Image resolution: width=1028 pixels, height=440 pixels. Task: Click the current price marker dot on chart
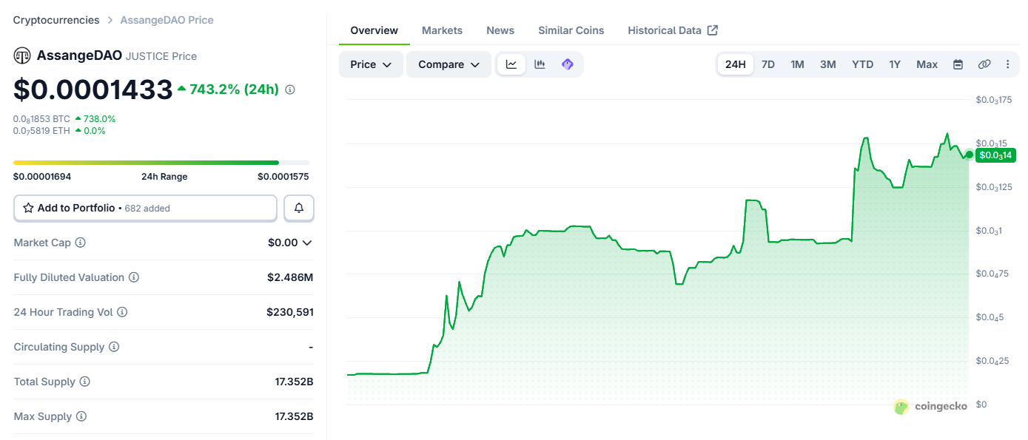point(970,155)
